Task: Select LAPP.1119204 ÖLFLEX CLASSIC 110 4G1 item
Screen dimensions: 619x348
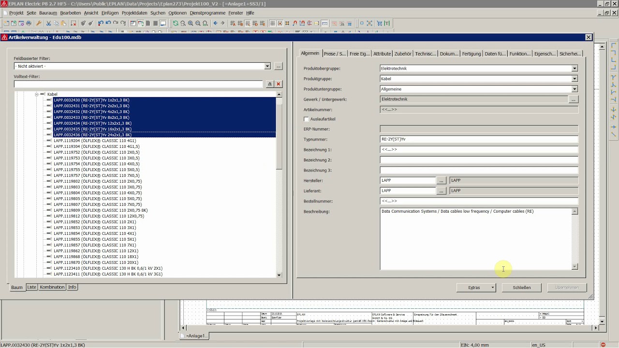Action: click(95, 141)
